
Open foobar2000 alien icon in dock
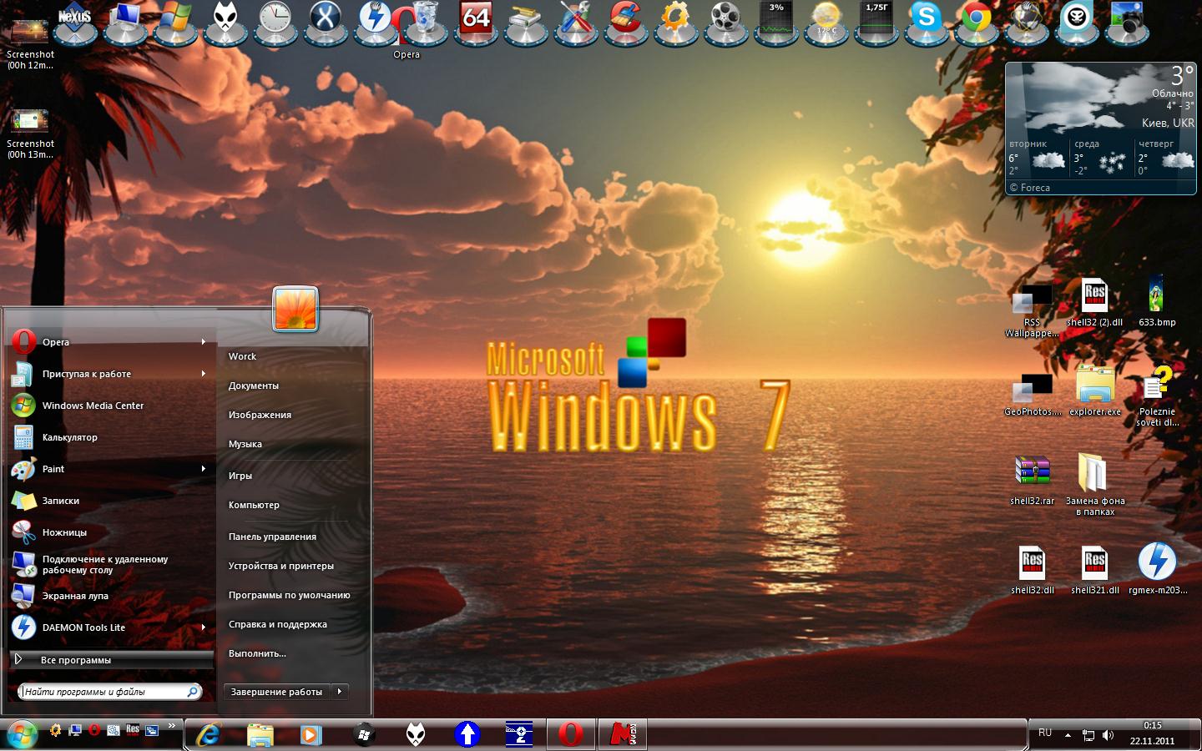coord(225,22)
